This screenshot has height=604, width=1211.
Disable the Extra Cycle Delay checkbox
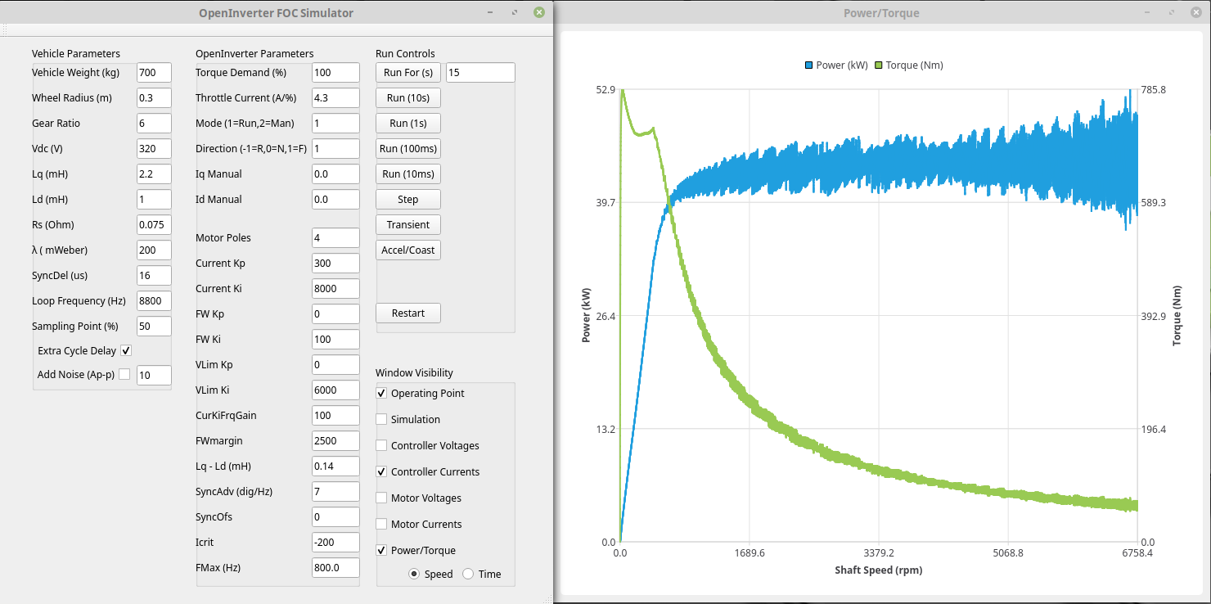(126, 351)
